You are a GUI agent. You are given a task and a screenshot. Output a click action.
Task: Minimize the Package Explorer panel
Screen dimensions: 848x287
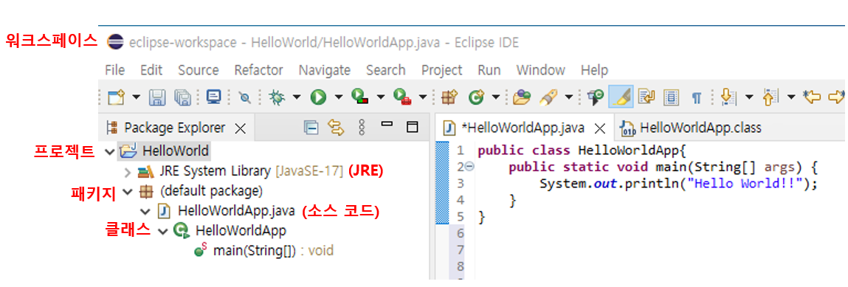387,124
